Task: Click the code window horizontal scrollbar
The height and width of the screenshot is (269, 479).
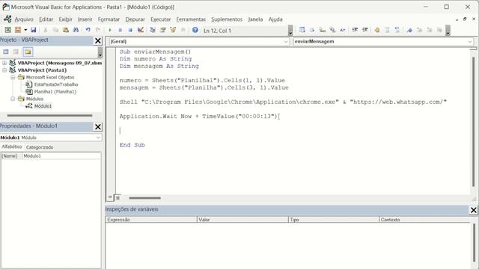Action: 144,198
